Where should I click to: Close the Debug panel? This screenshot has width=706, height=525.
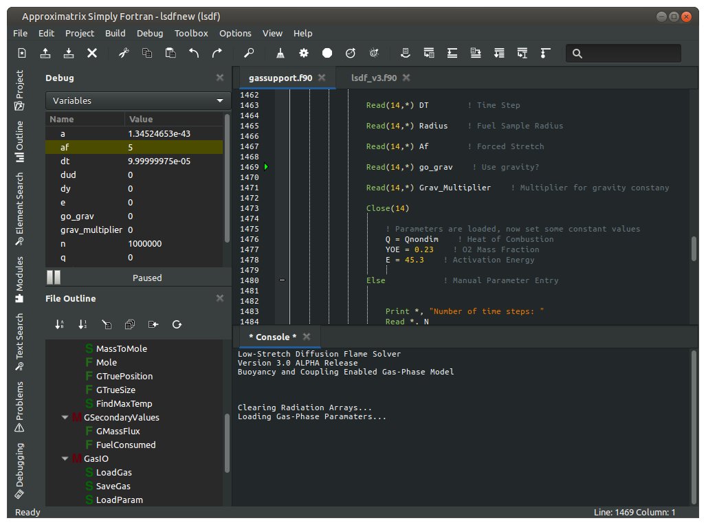220,78
